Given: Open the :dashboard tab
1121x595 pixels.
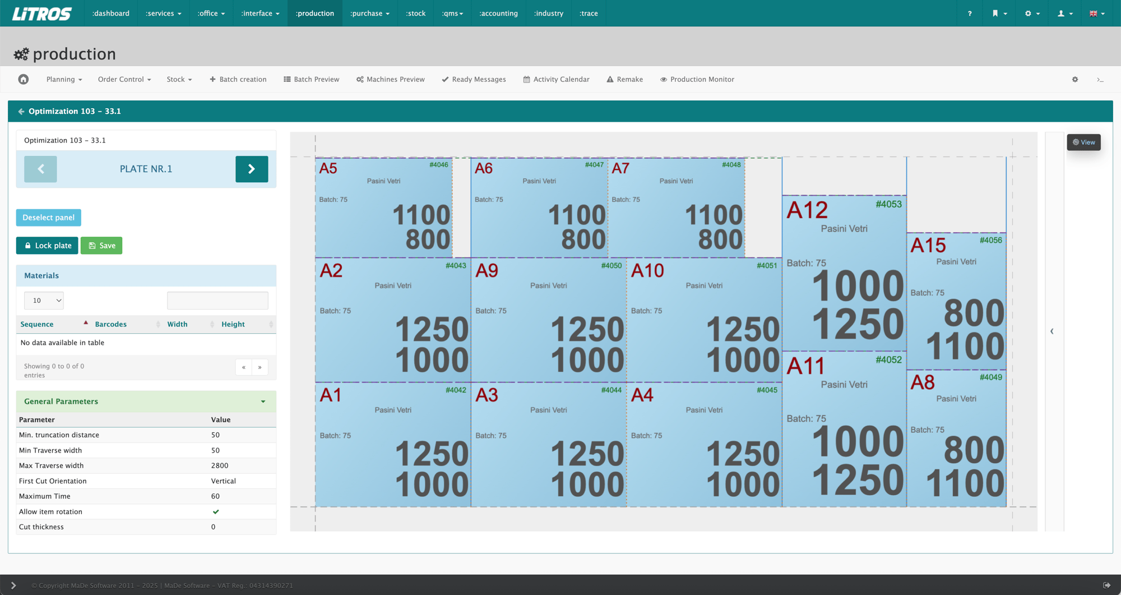Looking at the screenshot, I should click(x=110, y=13).
